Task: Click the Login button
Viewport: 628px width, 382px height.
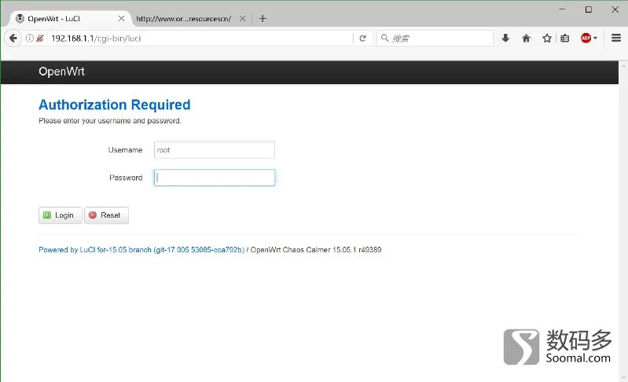Action: coord(60,215)
